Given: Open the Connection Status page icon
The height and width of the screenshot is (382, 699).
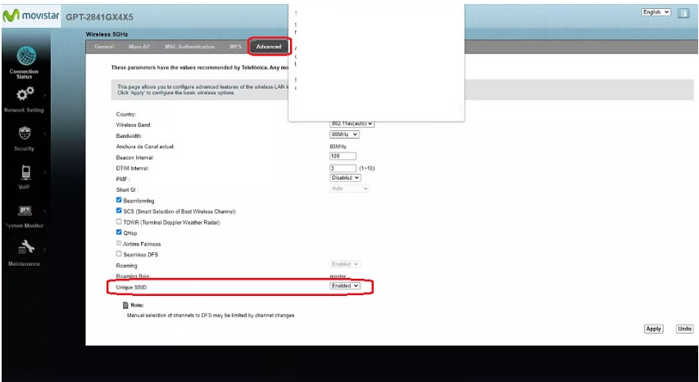Looking at the screenshot, I should point(24,56).
